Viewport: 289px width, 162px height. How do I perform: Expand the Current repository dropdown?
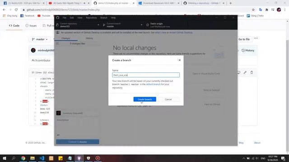tap(78, 25)
